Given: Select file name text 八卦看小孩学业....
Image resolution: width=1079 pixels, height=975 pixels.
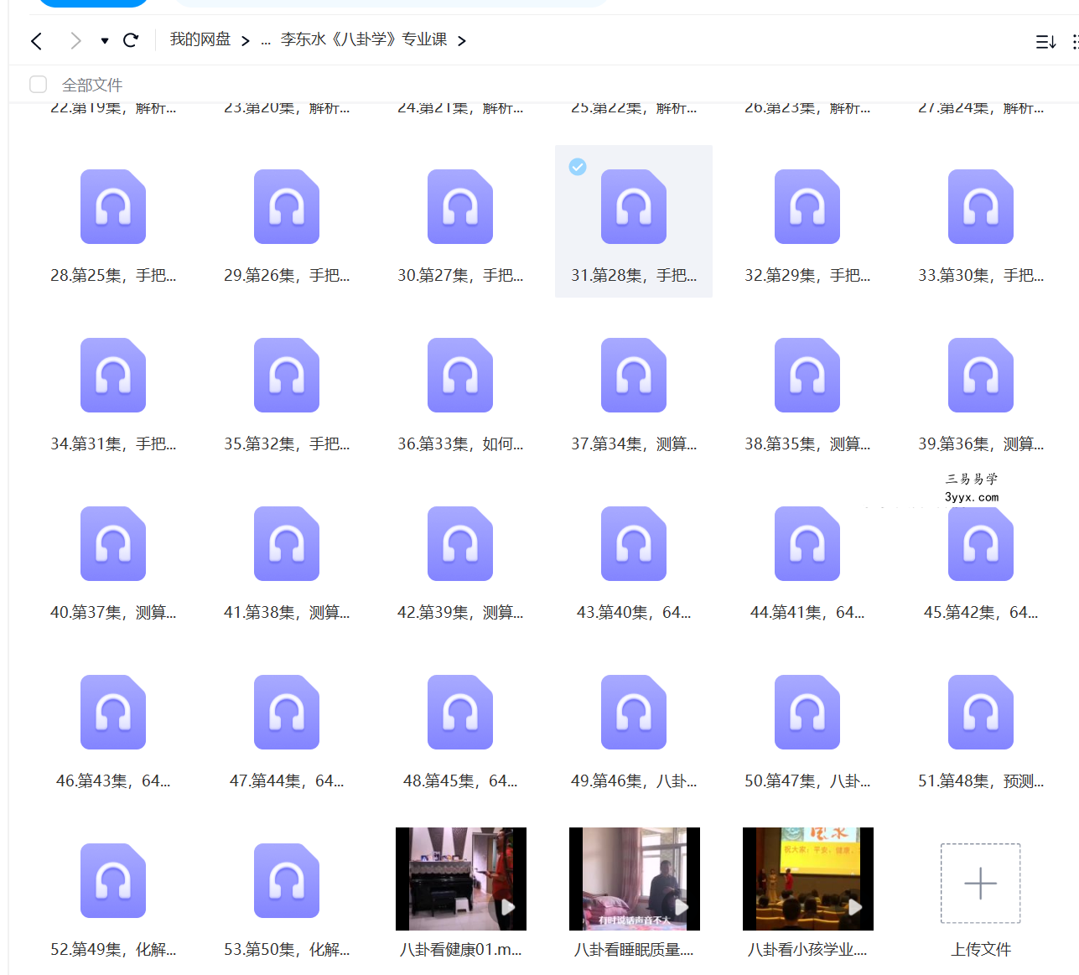Looking at the screenshot, I should [807, 950].
